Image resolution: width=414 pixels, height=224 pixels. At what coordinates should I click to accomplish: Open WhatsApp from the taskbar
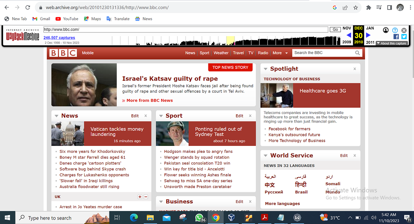click(199, 218)
